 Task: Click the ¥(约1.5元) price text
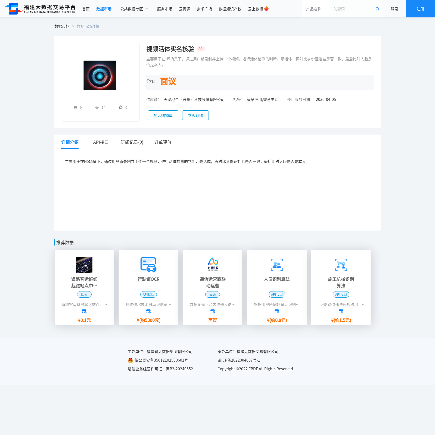(341, 320)
